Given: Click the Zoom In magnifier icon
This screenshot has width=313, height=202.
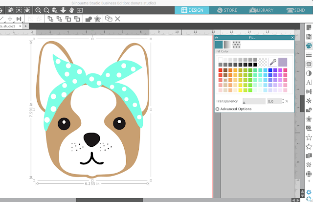Looking at the screenshot, I should click(x=38, y=10).
